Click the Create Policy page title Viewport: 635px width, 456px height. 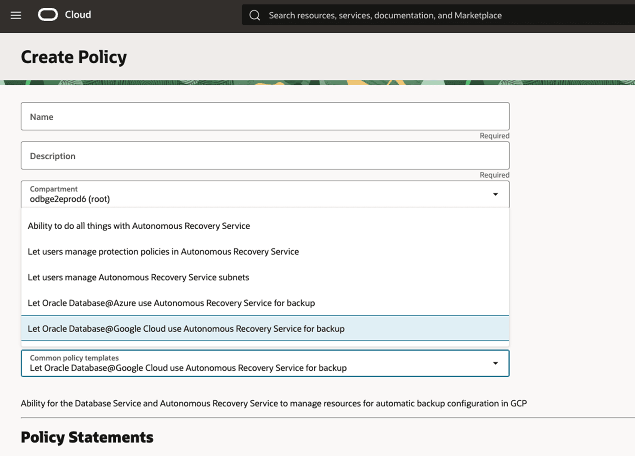click(74, 57)
